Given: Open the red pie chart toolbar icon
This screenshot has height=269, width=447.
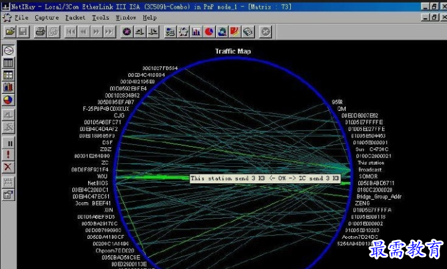Looking at the screenshot, I should 209,31.
